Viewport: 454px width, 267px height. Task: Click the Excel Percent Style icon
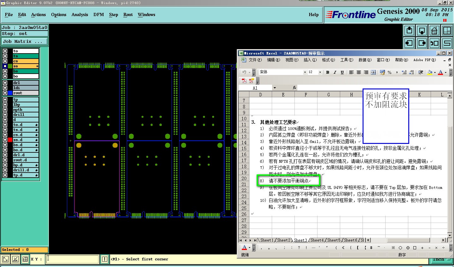(x=390, y=72)
